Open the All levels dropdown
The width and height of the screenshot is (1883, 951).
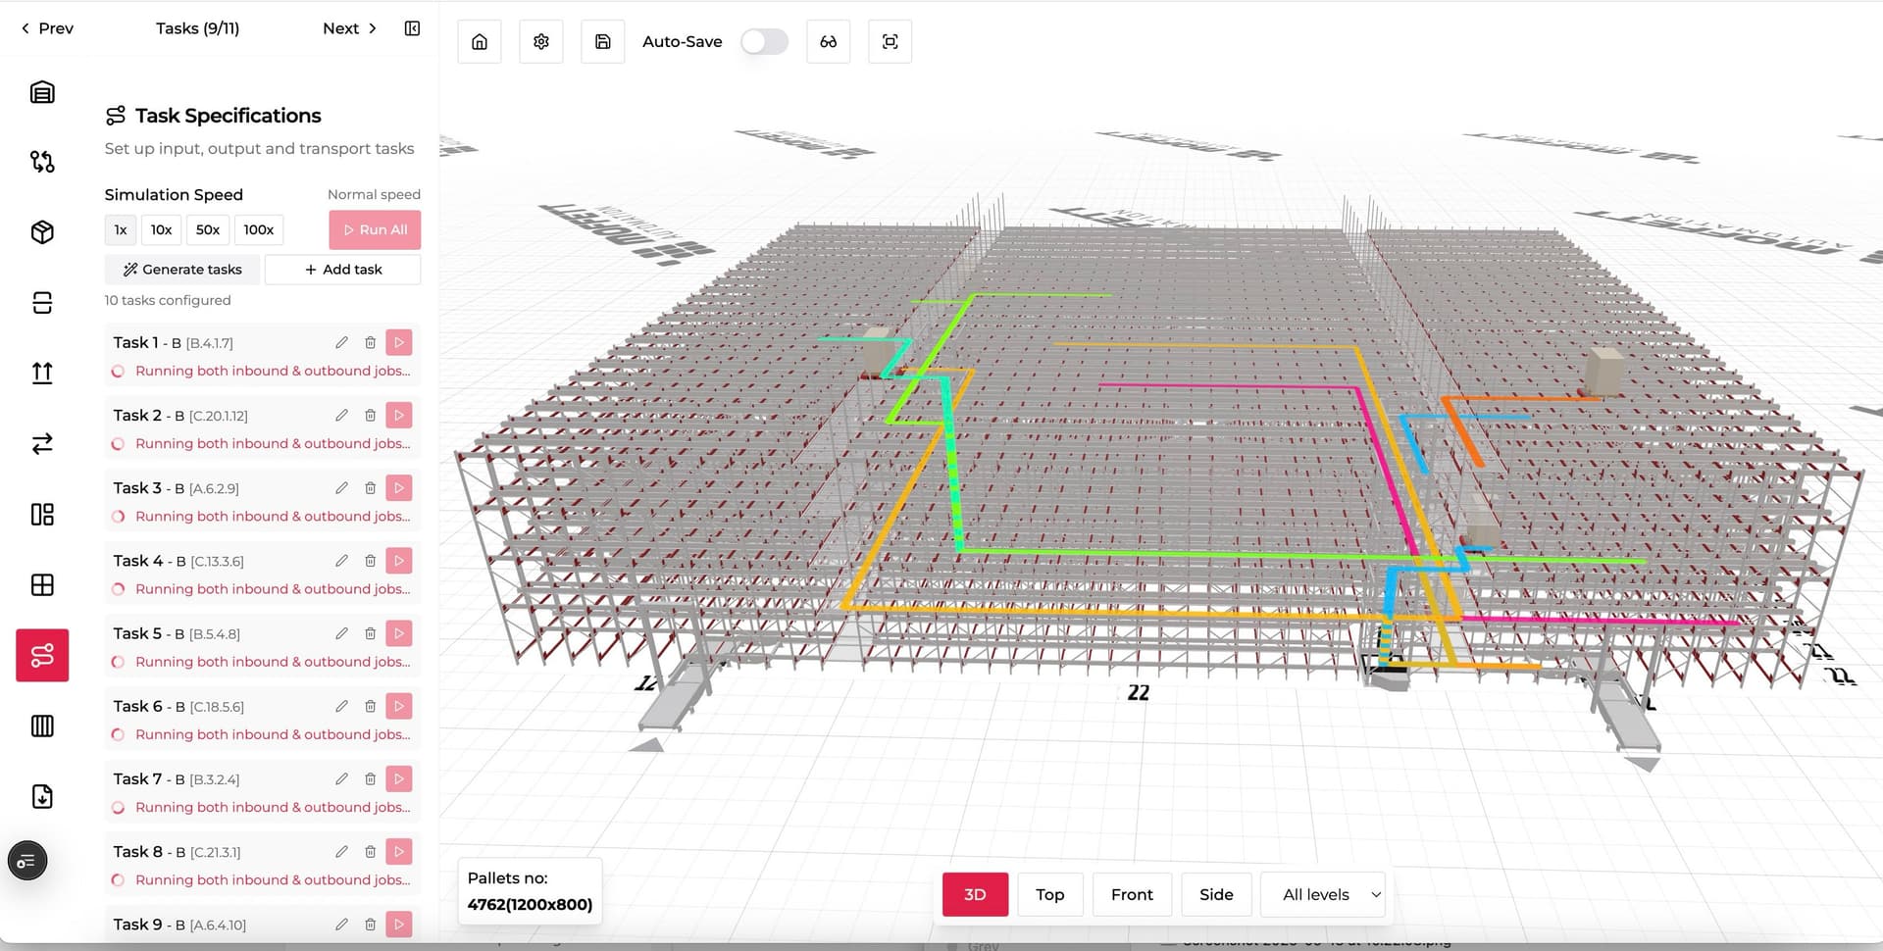tap(1323, 894)
